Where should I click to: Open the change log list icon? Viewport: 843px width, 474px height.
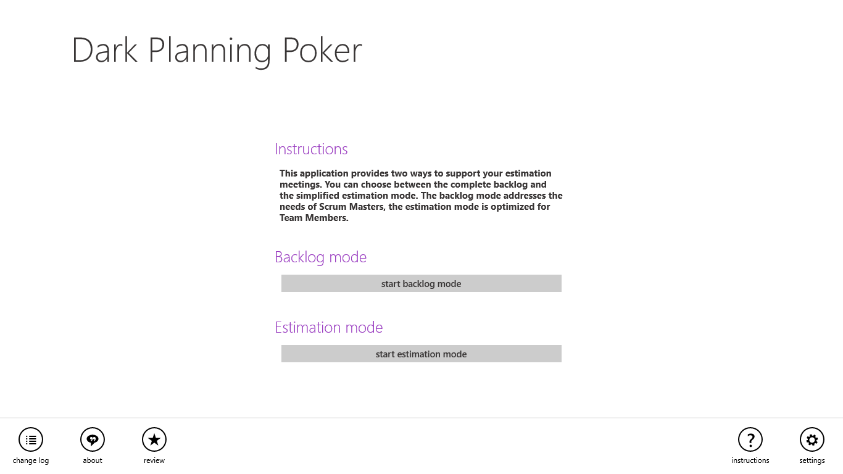pyautogui.click(x=31, y=439)
